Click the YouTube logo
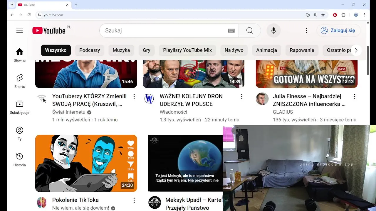 [49, 30]
